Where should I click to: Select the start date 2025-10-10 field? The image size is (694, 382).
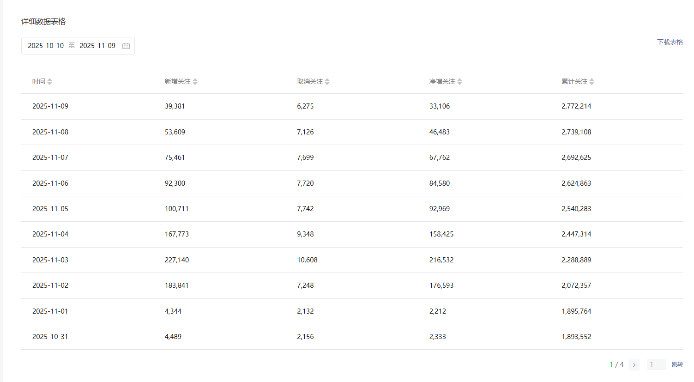(x=46, y=46)
